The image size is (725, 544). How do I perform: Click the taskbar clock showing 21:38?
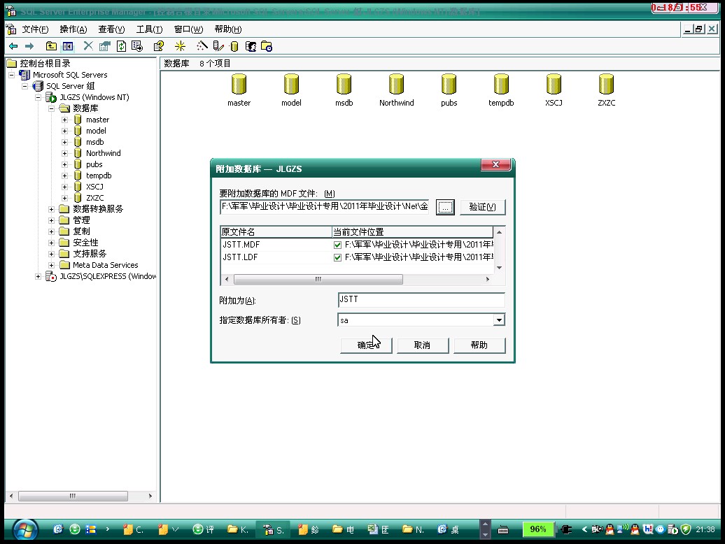(x=705, y=530)
